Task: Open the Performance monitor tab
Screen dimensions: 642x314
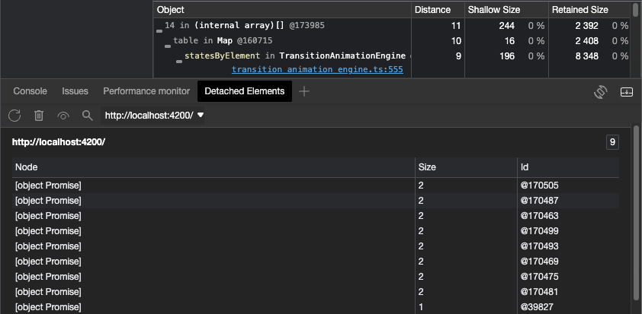Action: [x=146, y=91]
